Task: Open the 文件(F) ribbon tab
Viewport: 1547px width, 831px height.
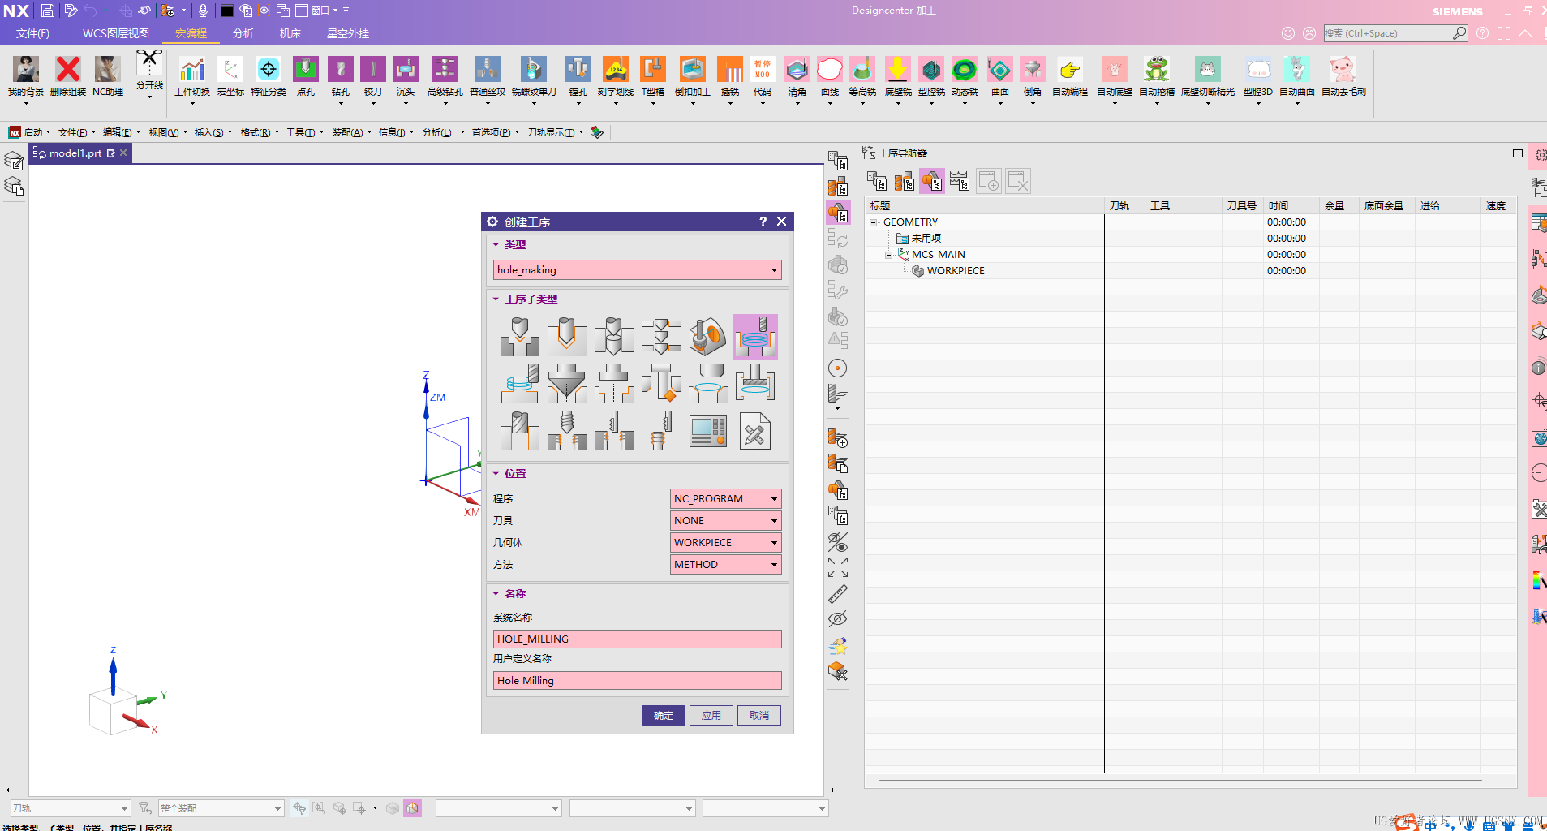Action: 33,33
